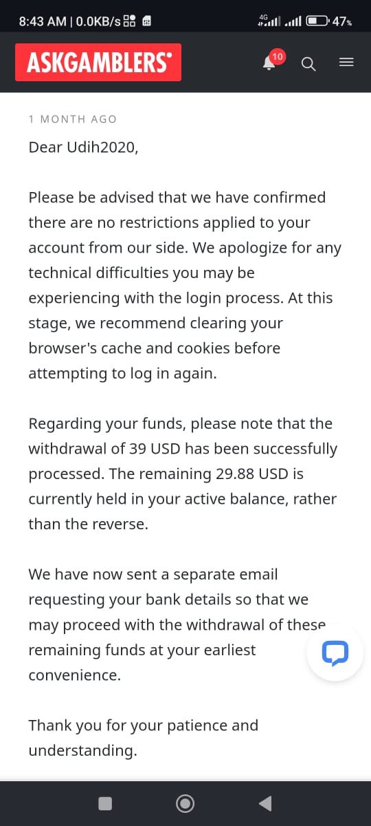
Task: Tap the 47% battery percentage text
Action: tap(342, 21)
